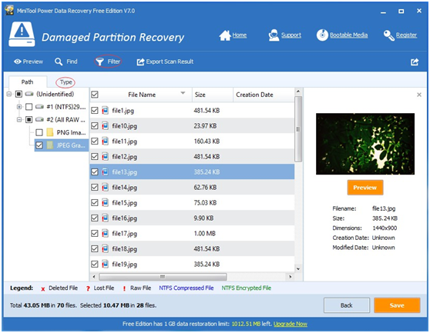Viewport: 430px width, 333px height.
Task: Open Support via the agent icon
Action: click(274, 35)
